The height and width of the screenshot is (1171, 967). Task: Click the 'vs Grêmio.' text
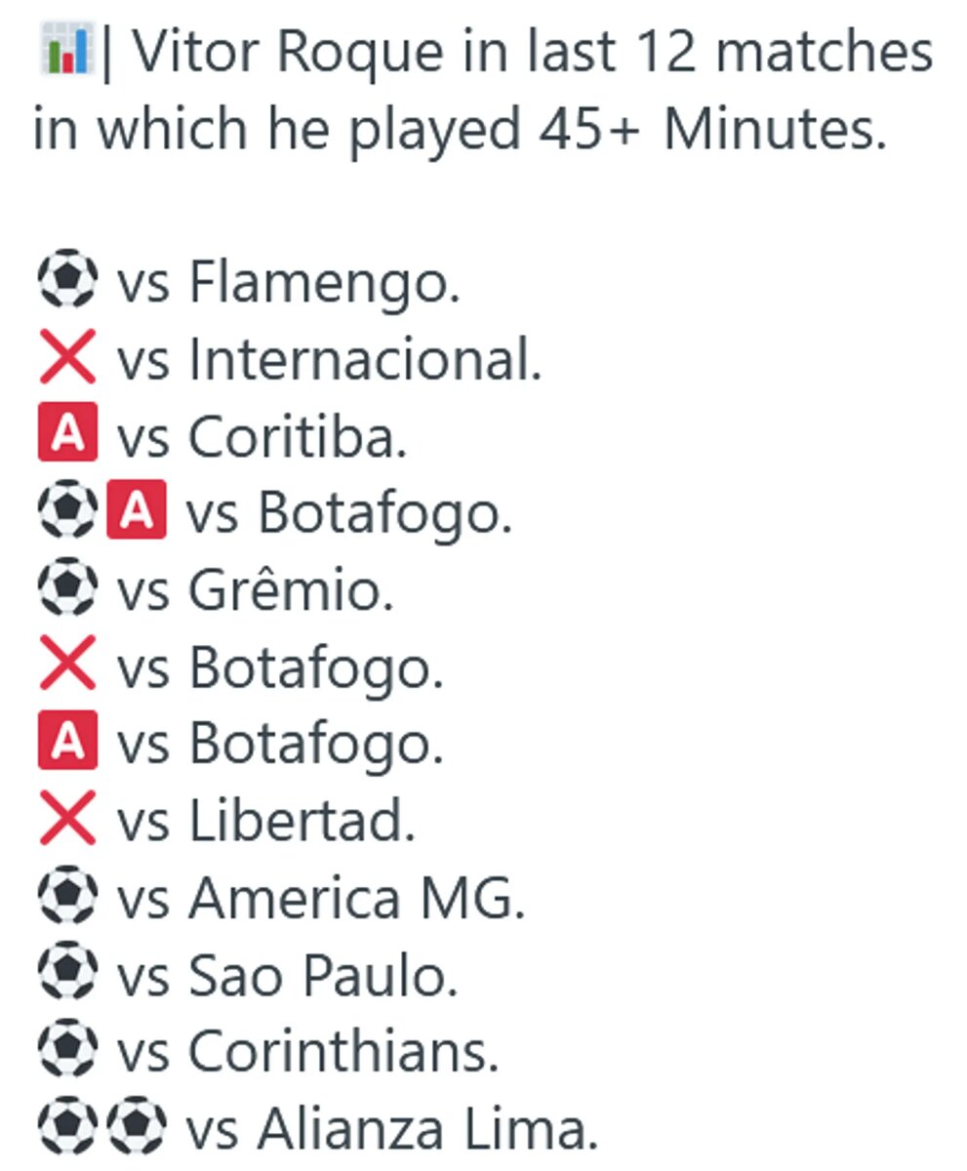(x=256, y=590)
